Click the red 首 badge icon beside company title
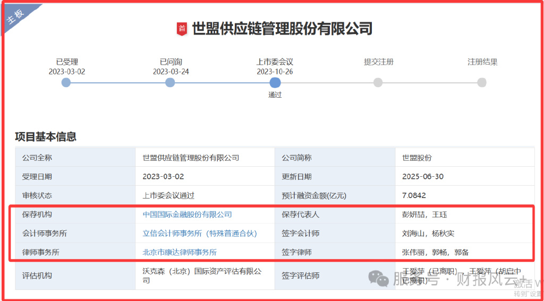This screenshot has height=301, width=544. click(182, 29)
